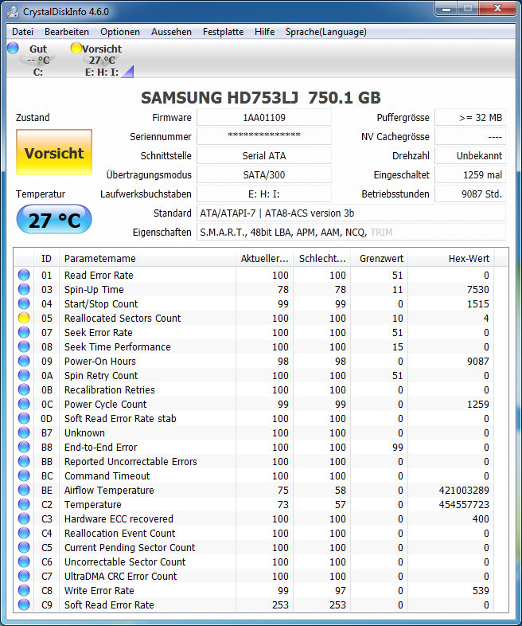Click the status icon for Spin Retry Count
522x626 pixels.
click(24, 375)
